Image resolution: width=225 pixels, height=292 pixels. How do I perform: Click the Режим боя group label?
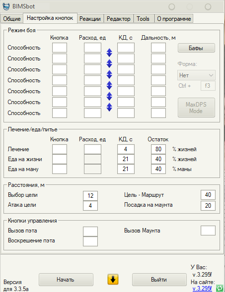tap(22, 30)
